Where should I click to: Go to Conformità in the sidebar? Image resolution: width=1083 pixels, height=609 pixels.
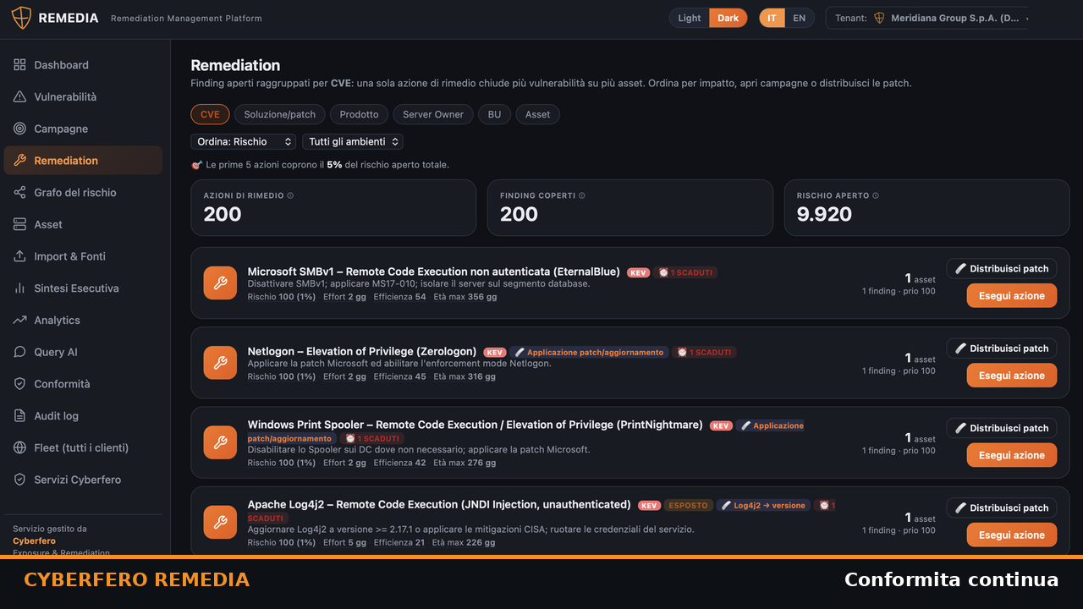(83, 384)
